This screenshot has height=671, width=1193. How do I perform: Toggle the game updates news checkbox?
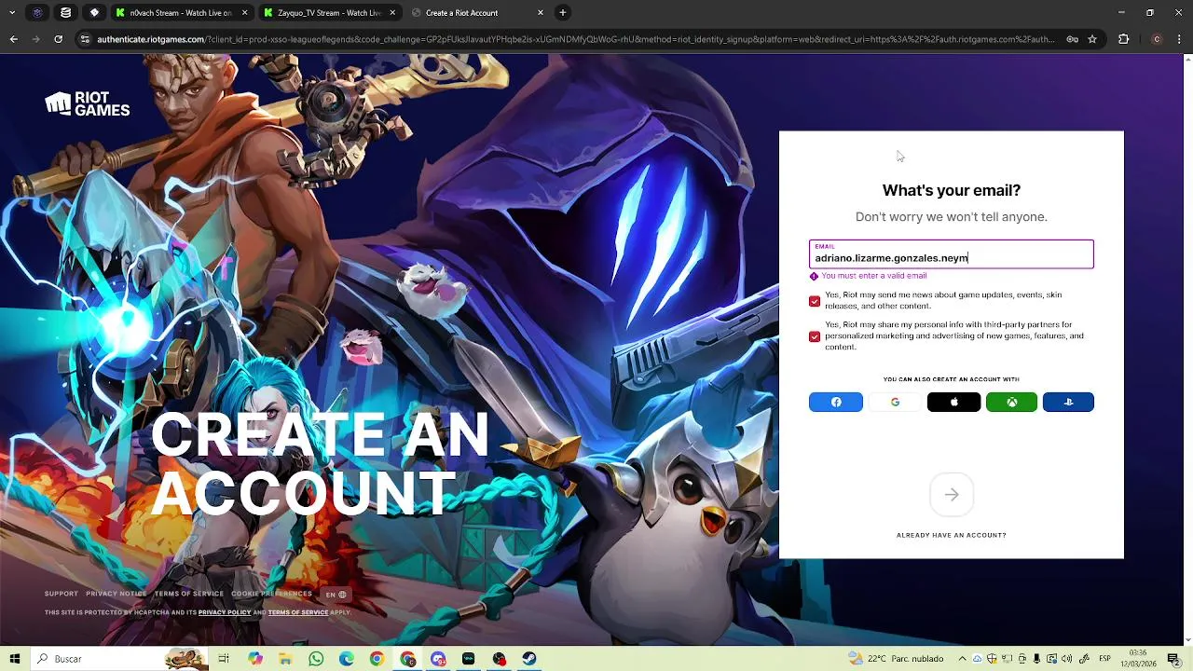[x=815, y=301]
